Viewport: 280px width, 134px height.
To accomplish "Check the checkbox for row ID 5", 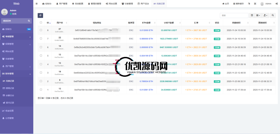I will (41, 55).
